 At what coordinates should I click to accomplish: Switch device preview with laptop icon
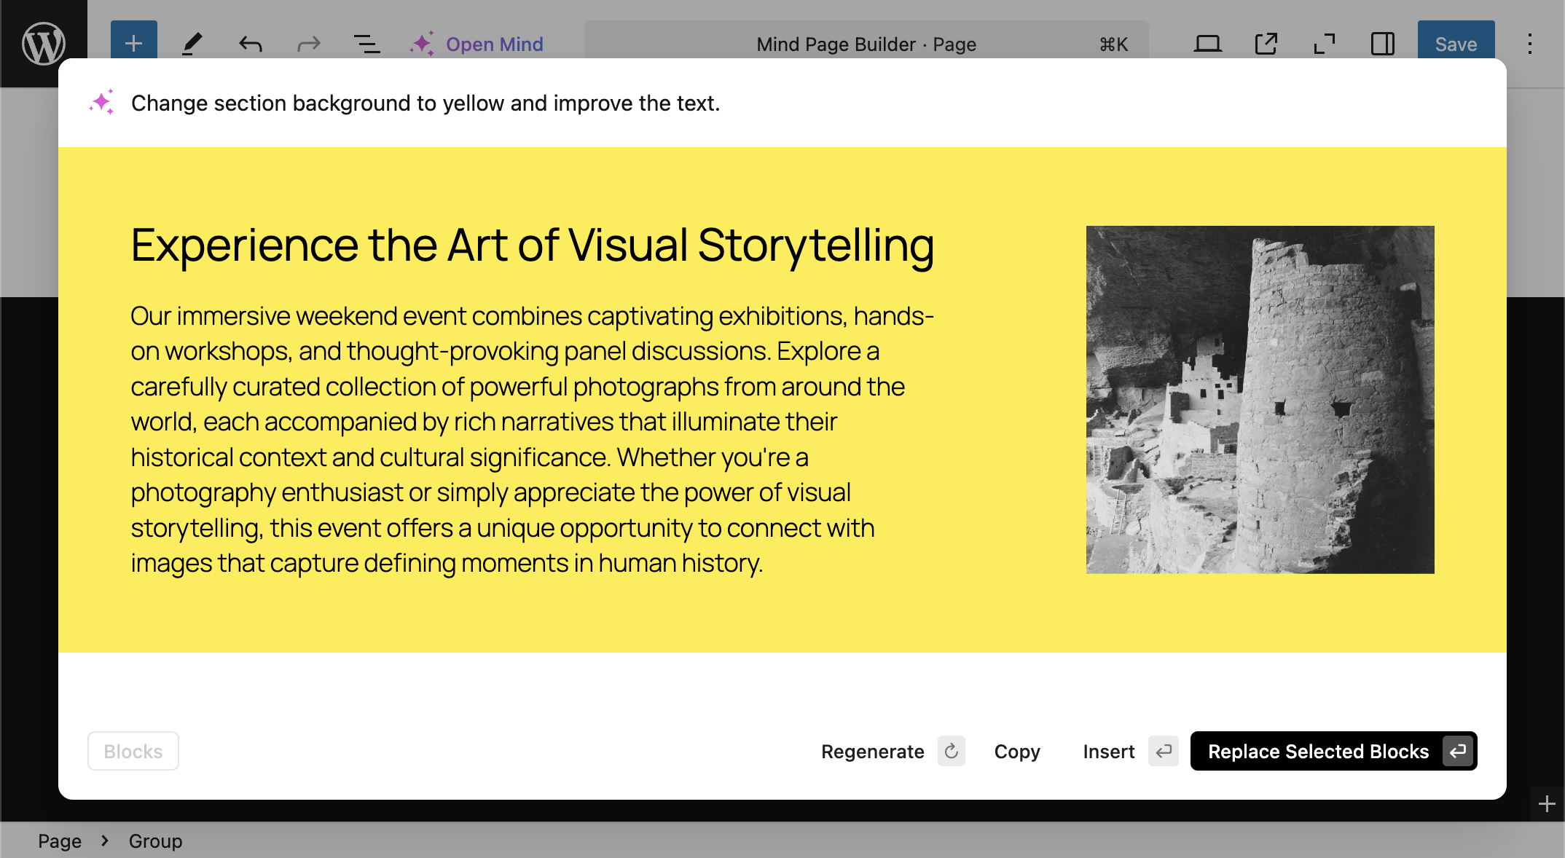pyautogui.click(x=1207, y=44)
